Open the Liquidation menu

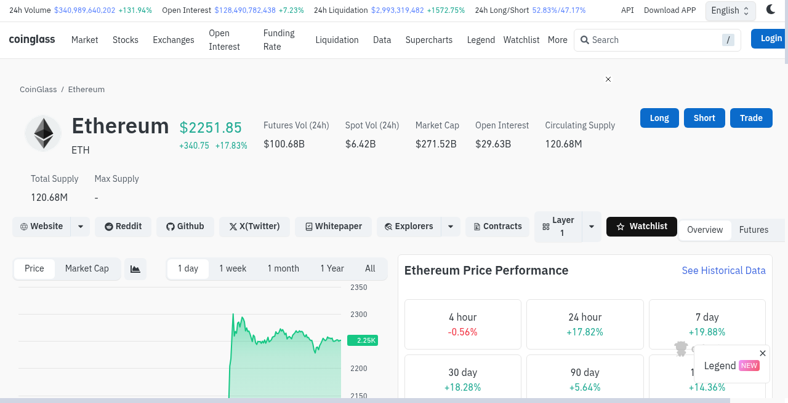pos(337,40)
